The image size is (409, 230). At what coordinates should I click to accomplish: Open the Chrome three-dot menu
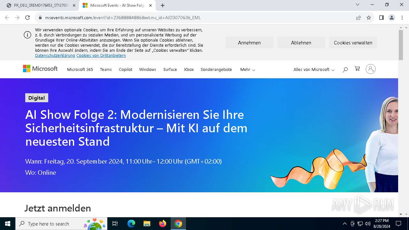pyautogui.click(x=402, y=18)
